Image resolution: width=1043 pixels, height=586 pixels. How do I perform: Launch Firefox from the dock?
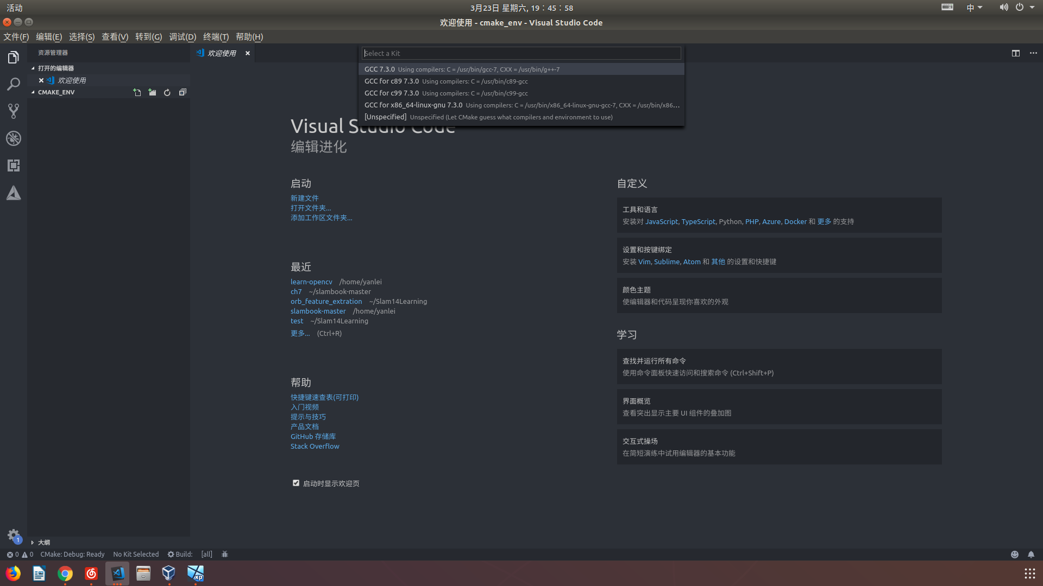coord(13,574)
